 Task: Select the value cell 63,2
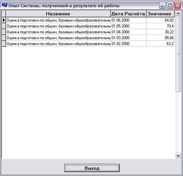(x=160, y=44)
